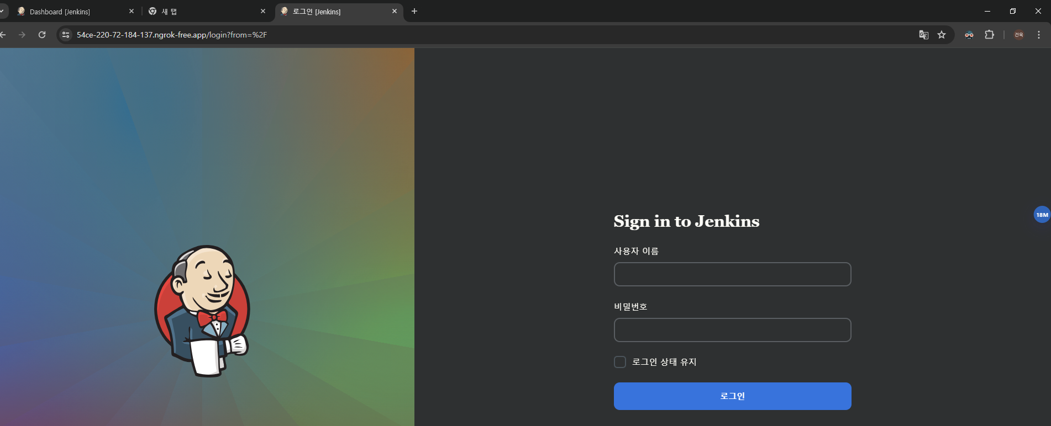
Task: Reload the current page
Action: click(x=42, y=35)
